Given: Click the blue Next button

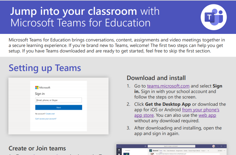Looking at the screenshot, I should [59, 107].
